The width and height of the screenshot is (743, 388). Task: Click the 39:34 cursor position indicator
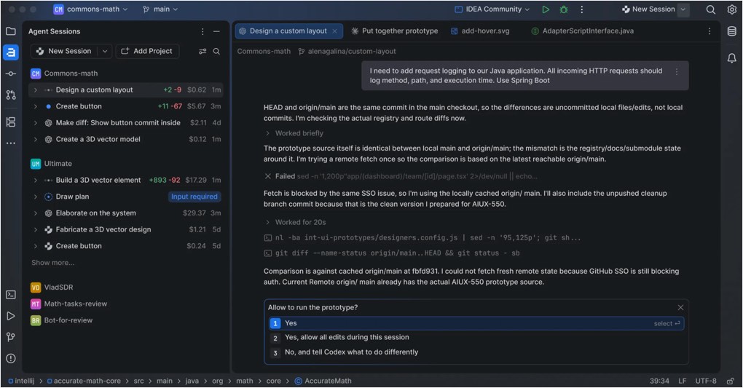pyautogui.click(x=659, y=381)
